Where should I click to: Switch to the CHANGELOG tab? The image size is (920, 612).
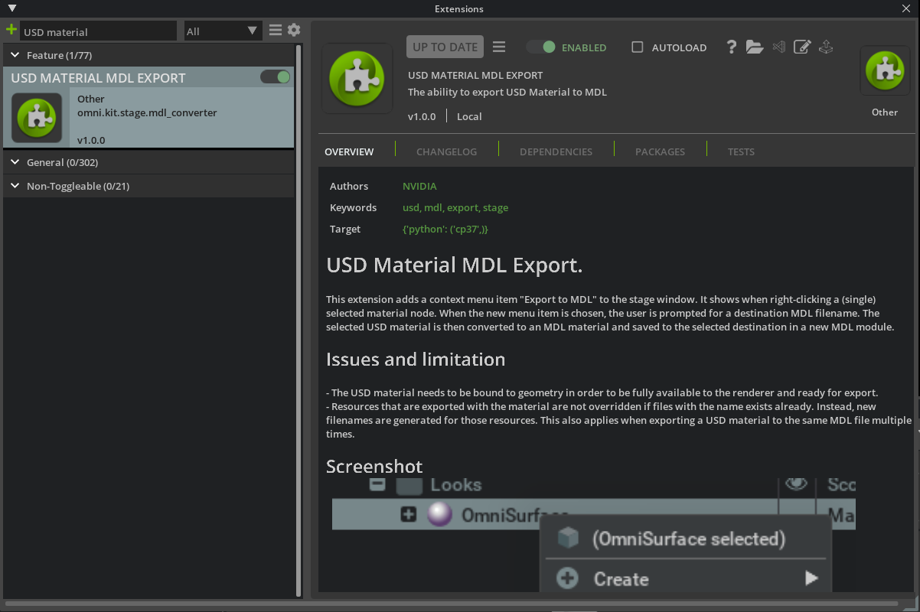(x=446, y=151)
